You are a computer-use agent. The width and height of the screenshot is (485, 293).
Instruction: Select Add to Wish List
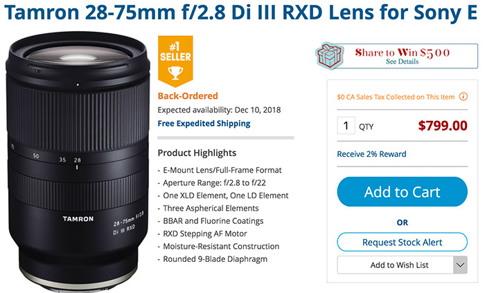[396, 265]
